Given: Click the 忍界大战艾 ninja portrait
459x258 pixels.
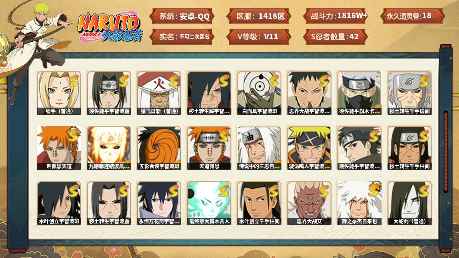Looking at the screenshot, I should coord(309,203).
